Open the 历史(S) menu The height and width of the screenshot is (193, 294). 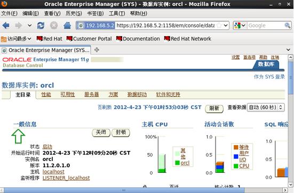[x=74, y=13]
